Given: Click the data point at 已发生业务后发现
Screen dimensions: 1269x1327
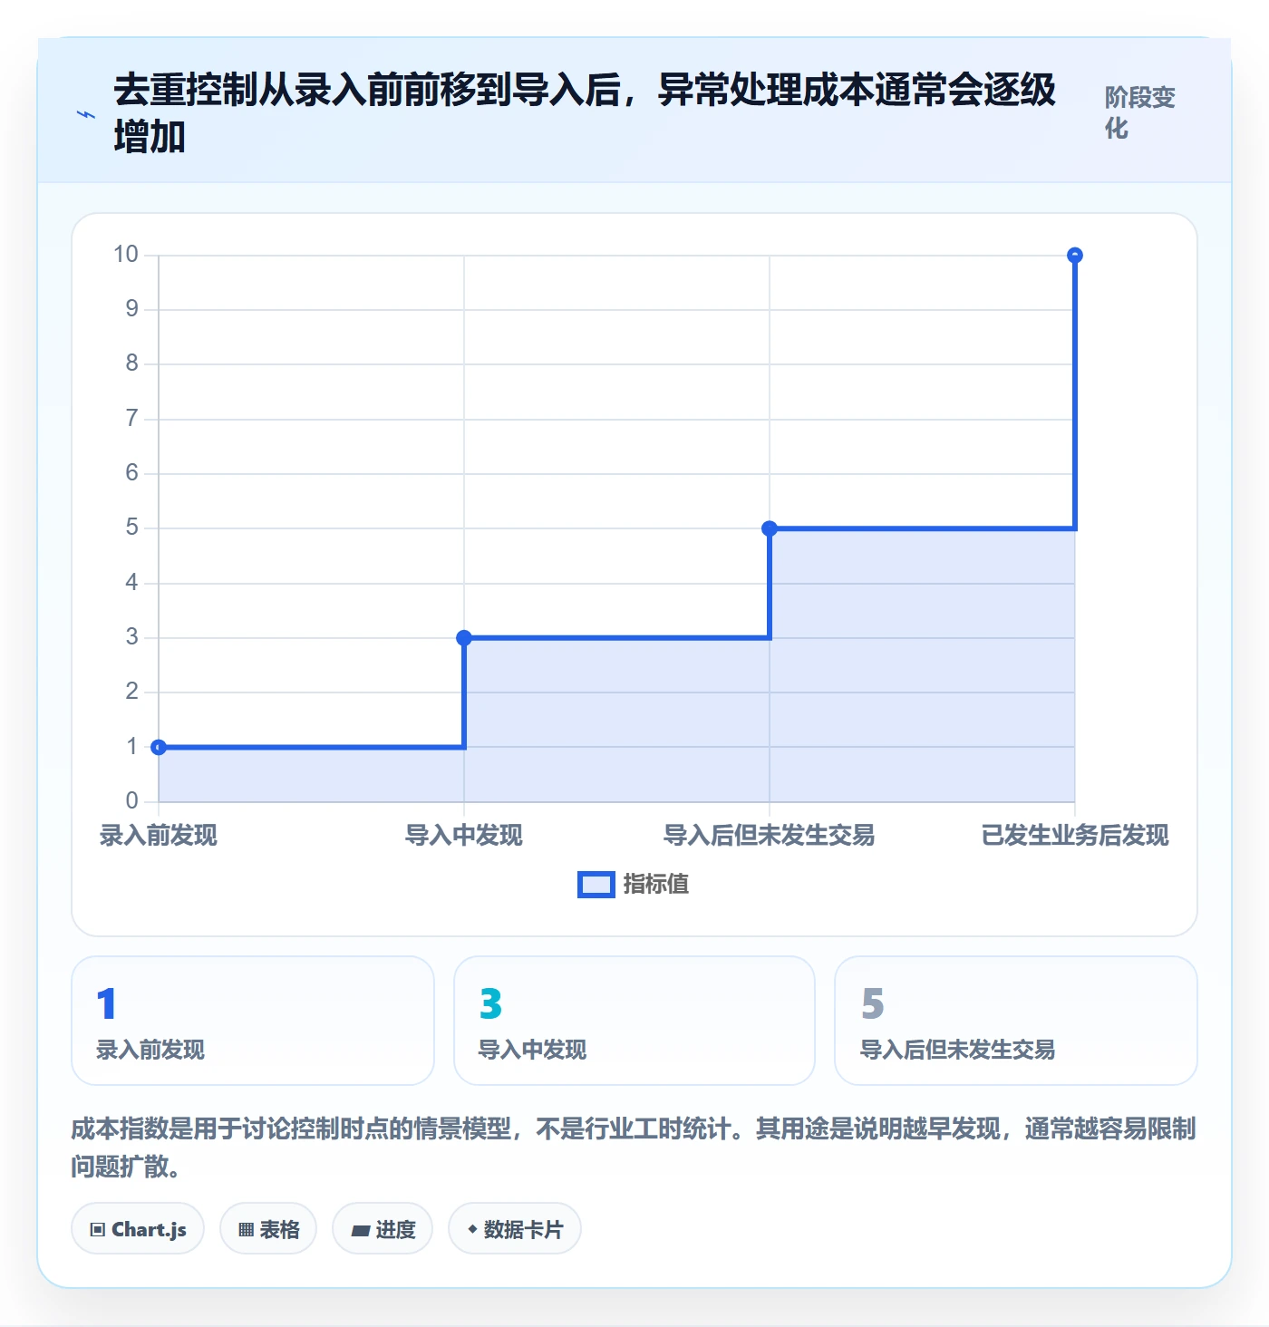Looking at the screenshot, I should coord(1075,256).
